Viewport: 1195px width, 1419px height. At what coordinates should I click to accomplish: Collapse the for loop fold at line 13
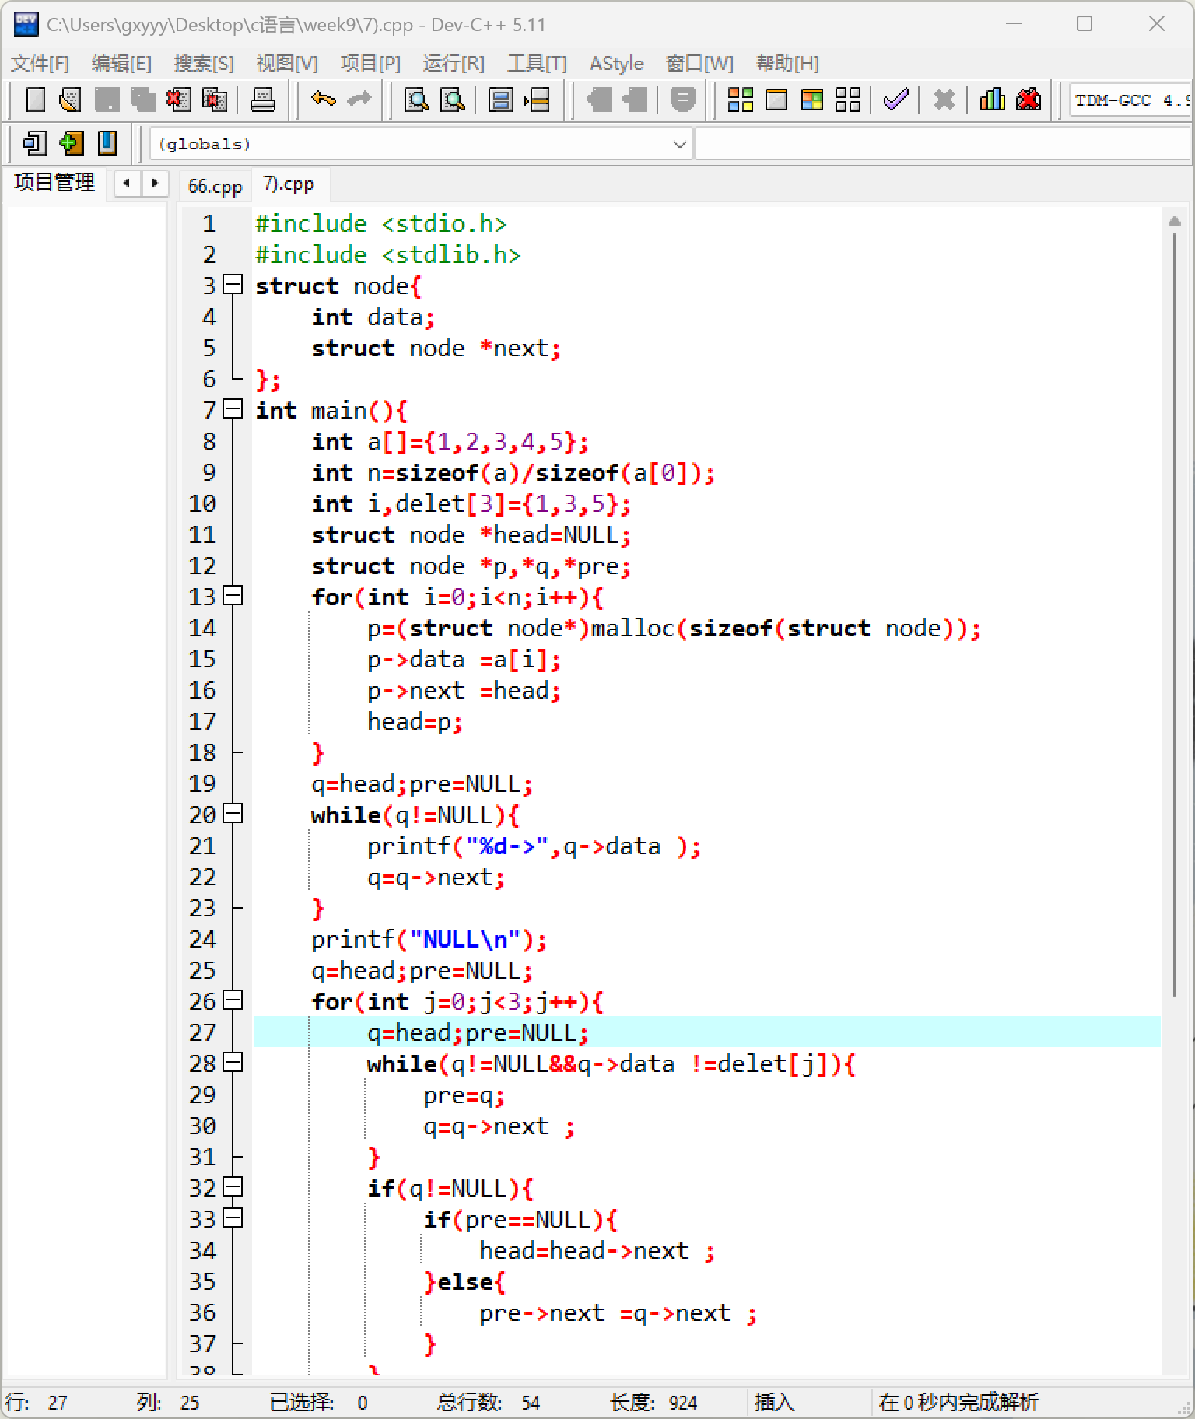pyautogui.click(x=233, y=596)
